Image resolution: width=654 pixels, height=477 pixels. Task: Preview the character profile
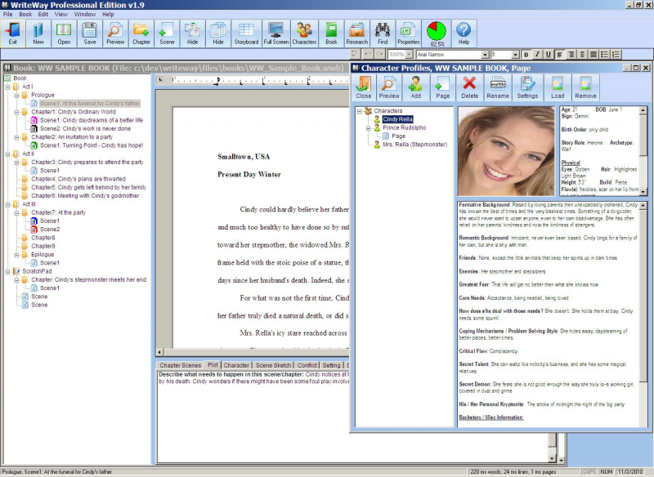[x=389, y=87]
